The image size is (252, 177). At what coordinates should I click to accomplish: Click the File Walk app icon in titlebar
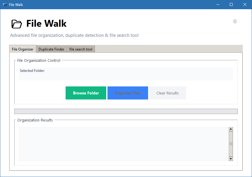point(4,4)
